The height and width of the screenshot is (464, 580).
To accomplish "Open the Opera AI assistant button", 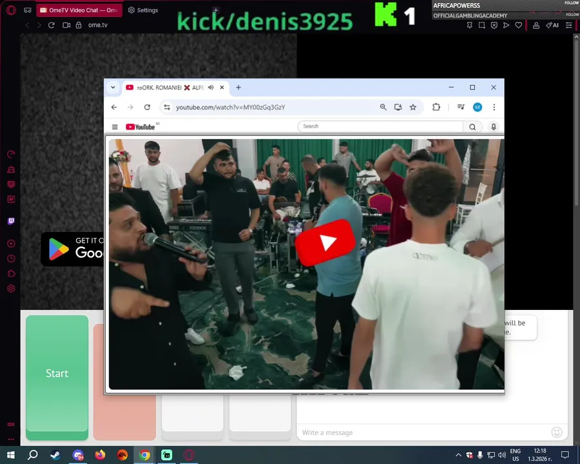I will pyautogui.click(x=552, y=25).
